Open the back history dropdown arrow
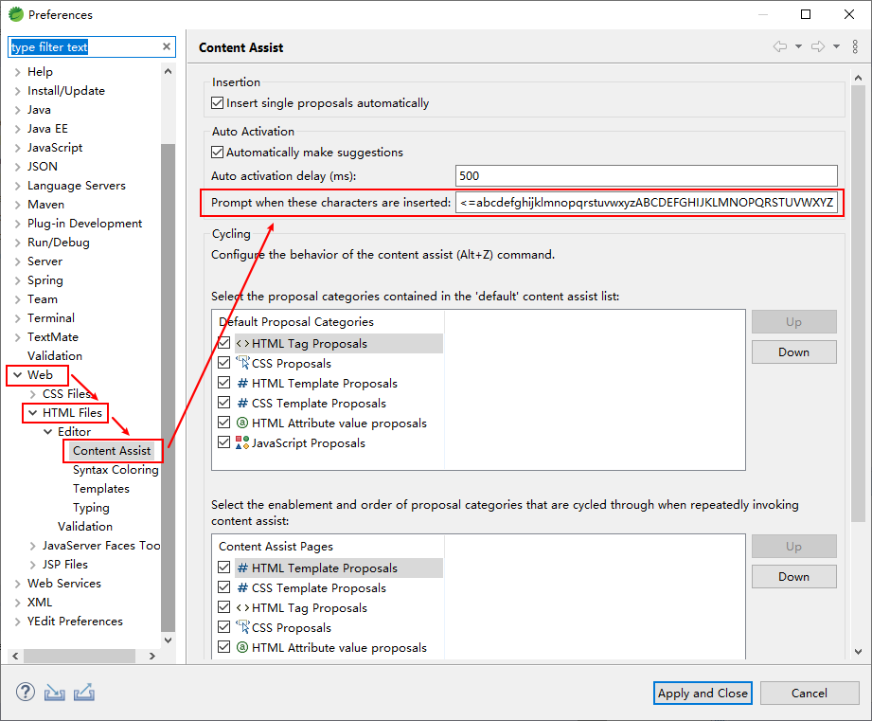The width and height of the screenshot is (872, 721). pyautogui.click(x=798, y=46)
